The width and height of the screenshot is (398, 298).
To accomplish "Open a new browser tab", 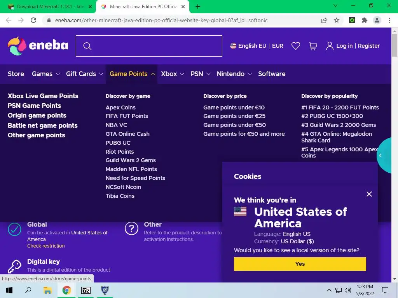I will 198,7.
